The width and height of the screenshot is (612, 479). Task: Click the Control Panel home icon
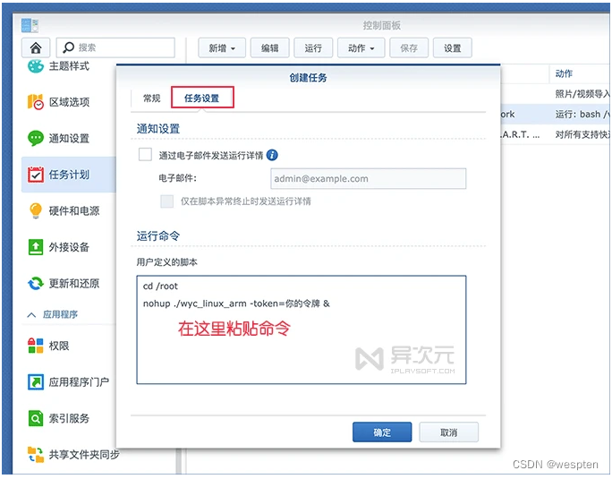pos(36,47)
